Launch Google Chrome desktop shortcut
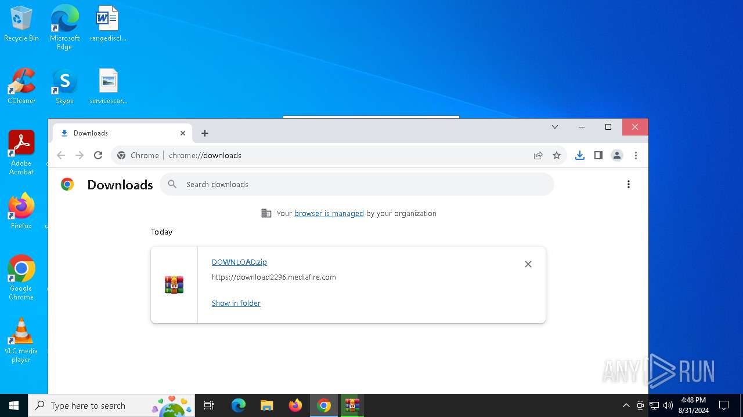Viewport: 743px width, 417px height. pos(21,278)
